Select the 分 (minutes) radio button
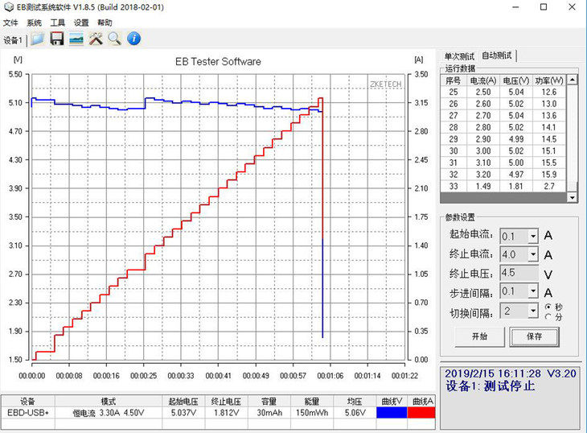The width and height of the screenshot is (587, 433). click(548, 317)
